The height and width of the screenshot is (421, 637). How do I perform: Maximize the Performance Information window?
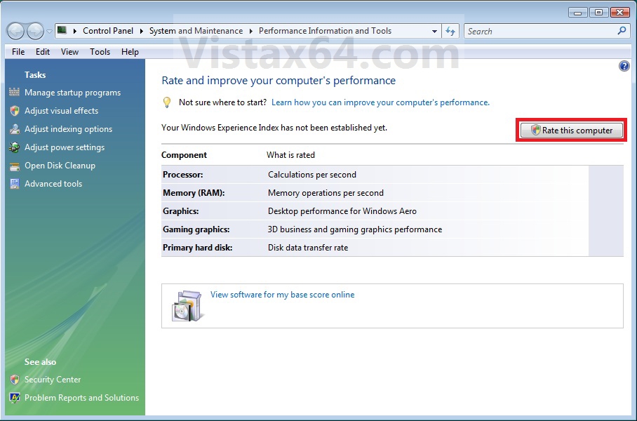(x=598, y=13)
